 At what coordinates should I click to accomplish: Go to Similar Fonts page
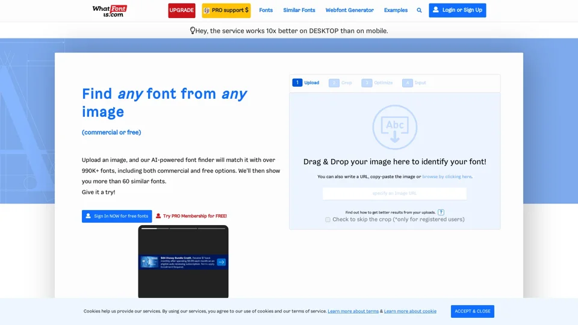point(299,10)
